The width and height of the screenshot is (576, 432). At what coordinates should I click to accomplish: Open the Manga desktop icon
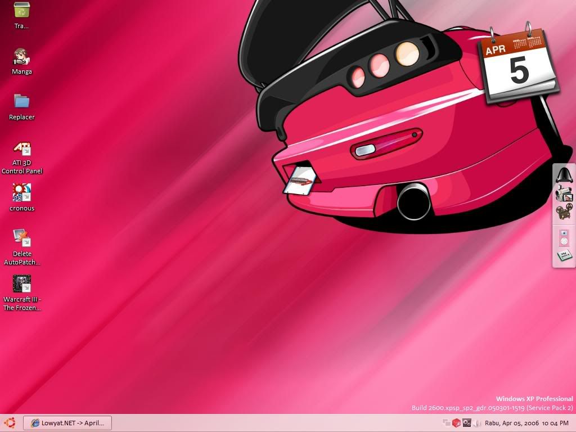point(22,57)
